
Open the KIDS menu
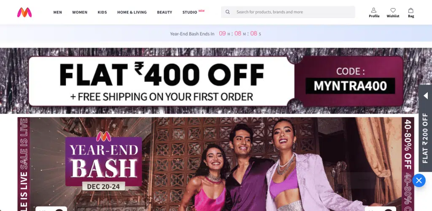102,12
